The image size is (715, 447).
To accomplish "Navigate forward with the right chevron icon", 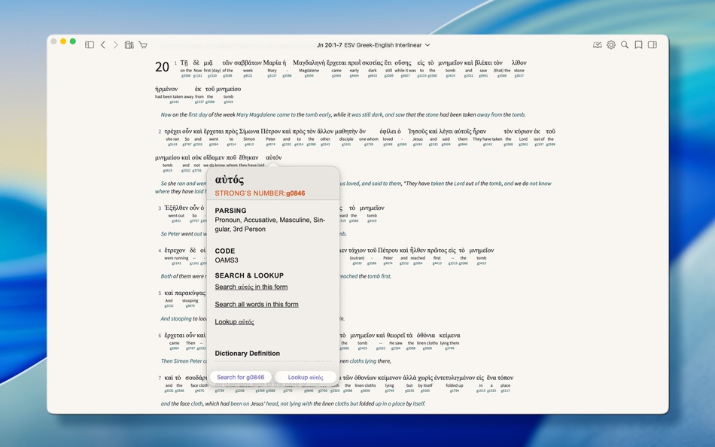I will (116, 44).
